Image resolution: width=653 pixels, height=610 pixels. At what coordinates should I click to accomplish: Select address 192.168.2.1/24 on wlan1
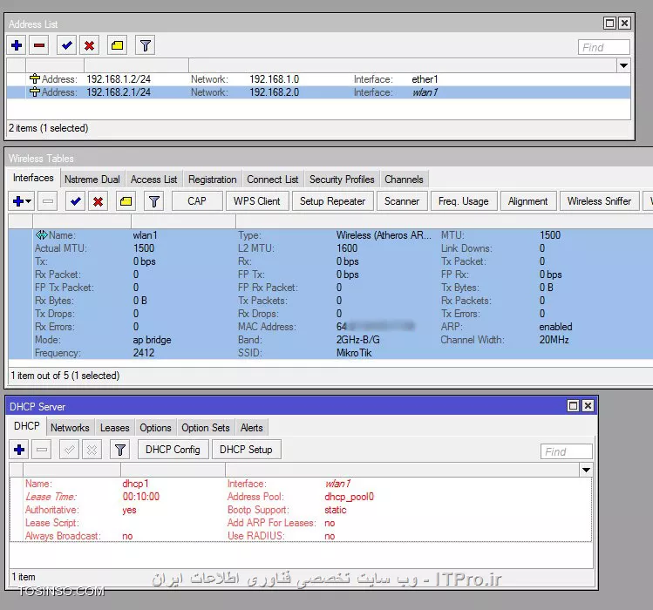318,92
